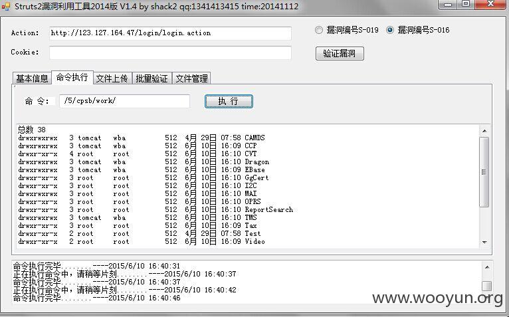Screen dimensions: 509x317
Task: Open the 文件管理 tab
Action: tap(191, 78)
